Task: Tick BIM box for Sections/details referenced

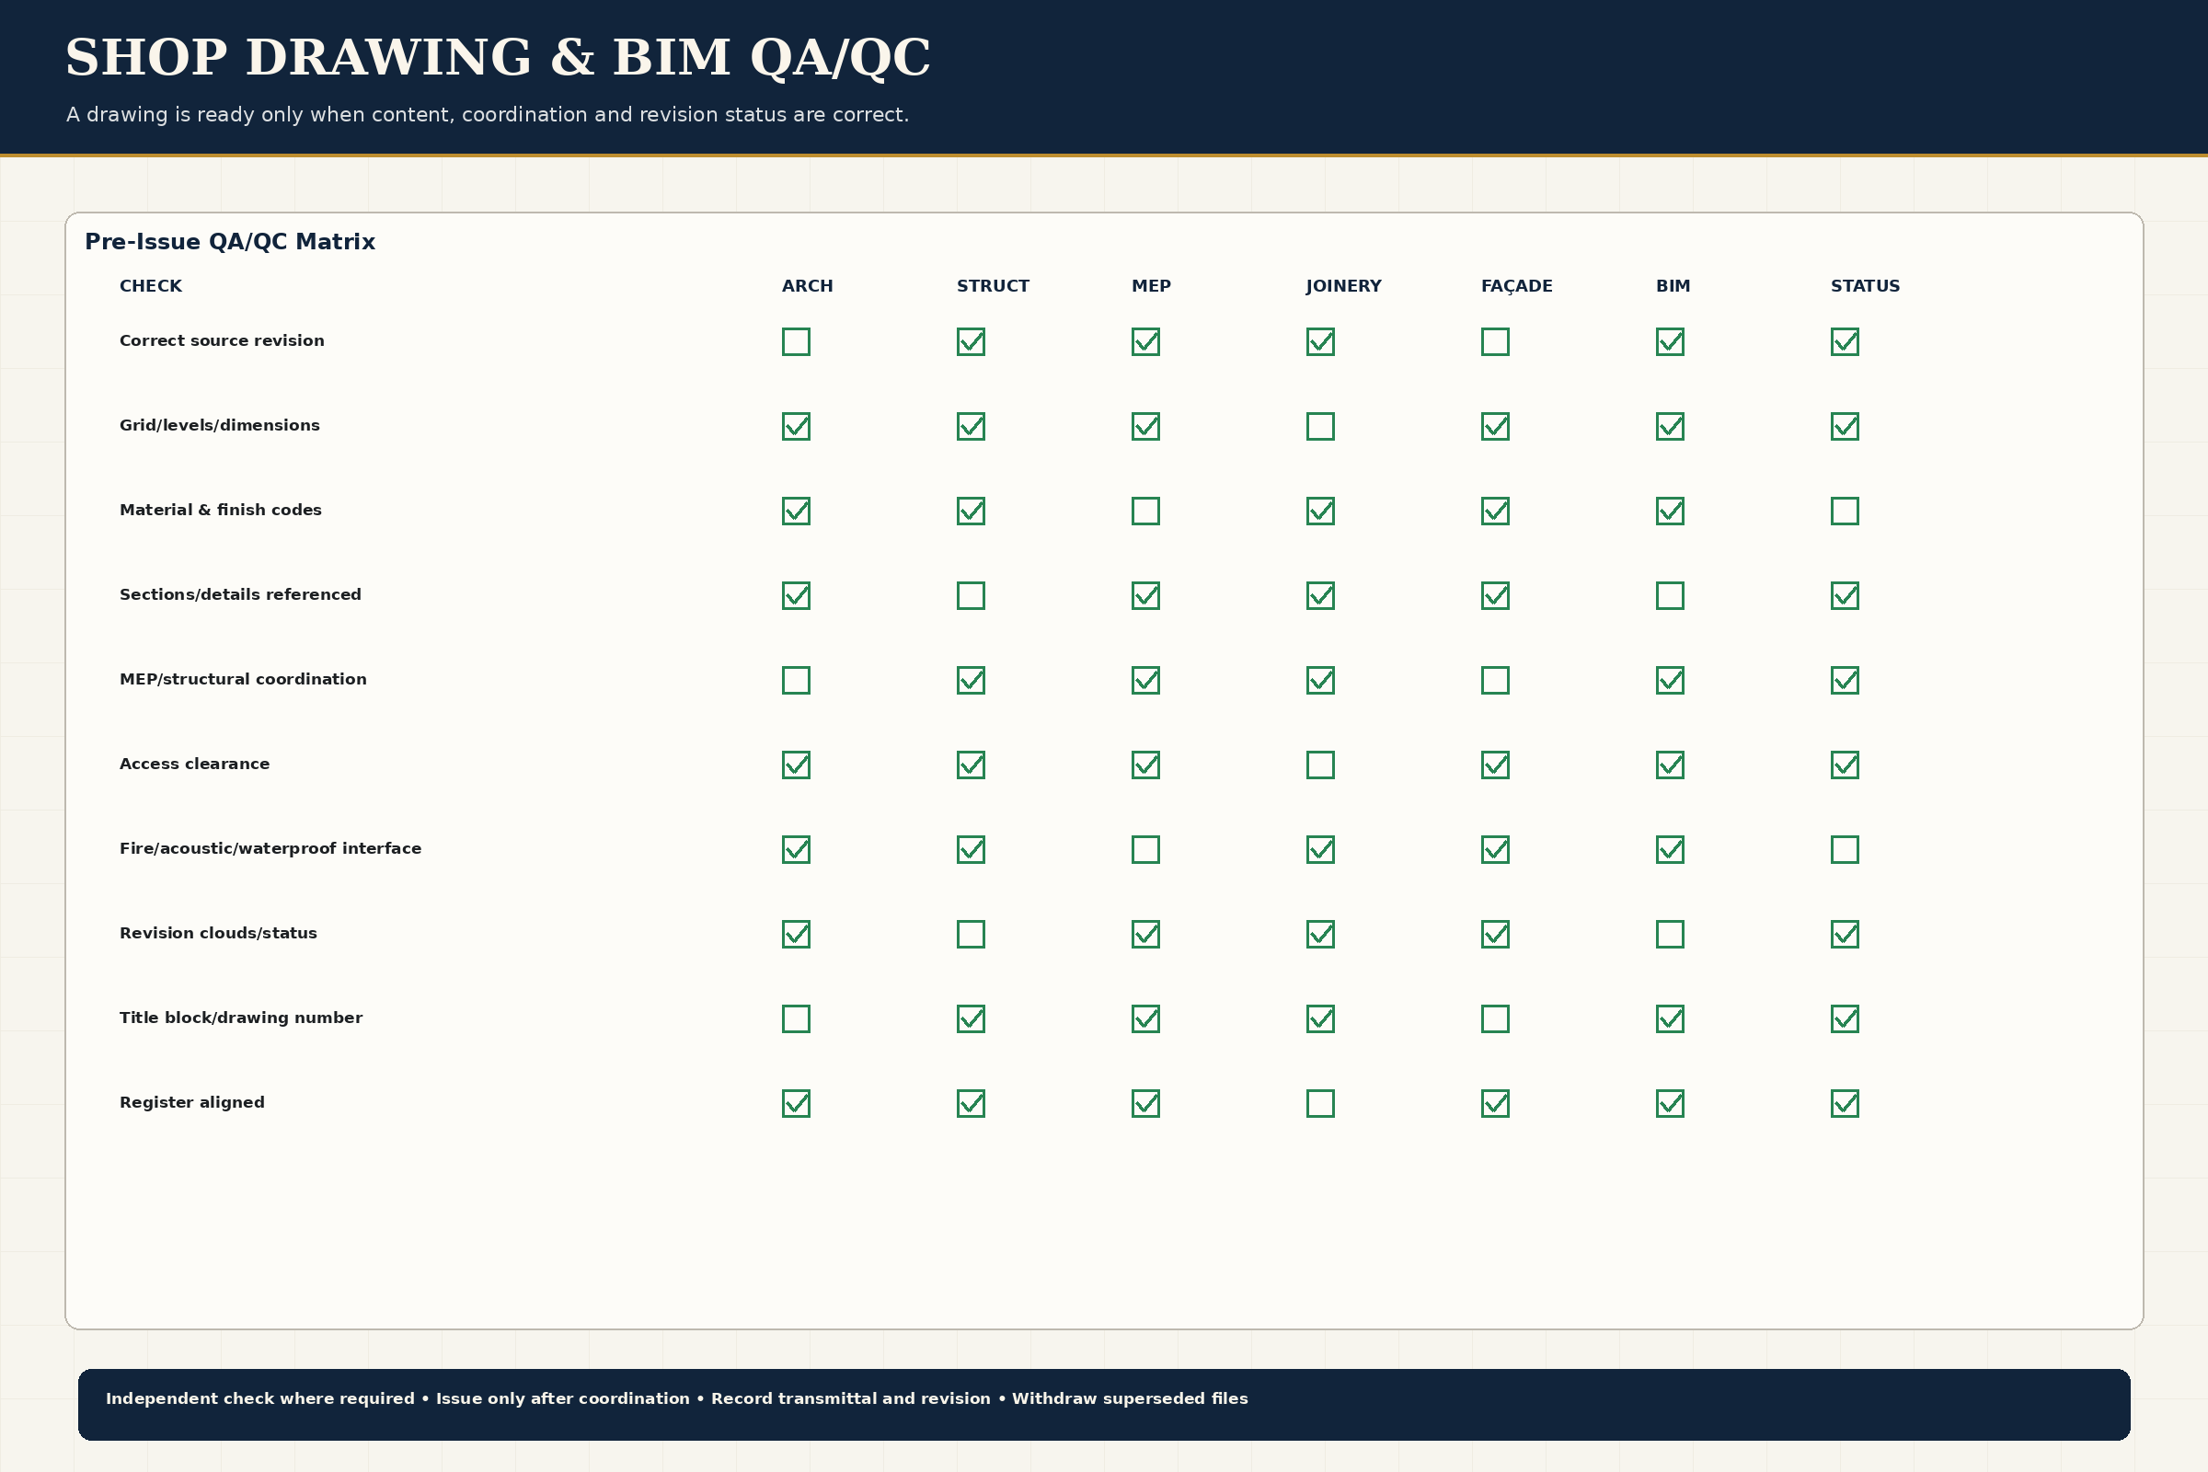Action: tap(1670, 595)
